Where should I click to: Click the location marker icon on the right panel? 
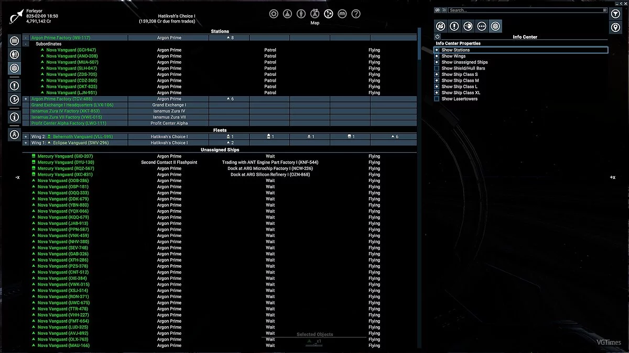pyautogui.click(x=615, y=27)
